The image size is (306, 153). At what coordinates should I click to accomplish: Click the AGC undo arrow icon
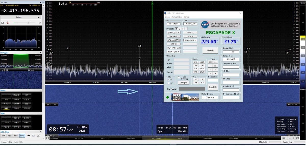[x=29, y=136]
